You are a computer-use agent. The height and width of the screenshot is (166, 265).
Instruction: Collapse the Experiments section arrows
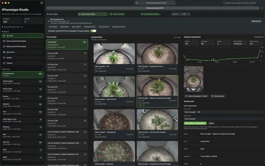click(43, 69)
